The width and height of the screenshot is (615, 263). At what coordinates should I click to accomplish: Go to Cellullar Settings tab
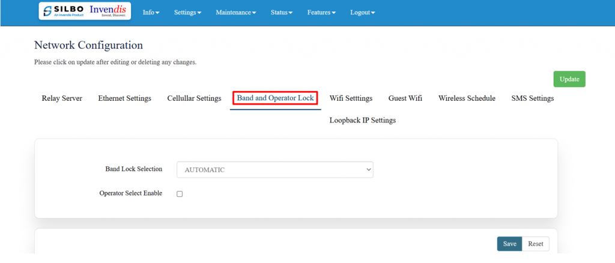[x=194, y=98]
